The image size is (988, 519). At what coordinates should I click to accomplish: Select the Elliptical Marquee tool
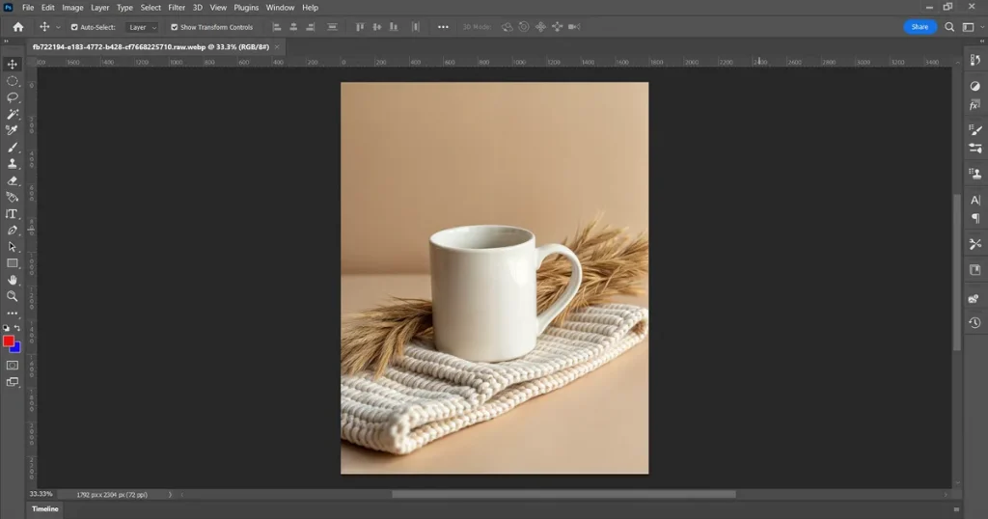[12, 81]
